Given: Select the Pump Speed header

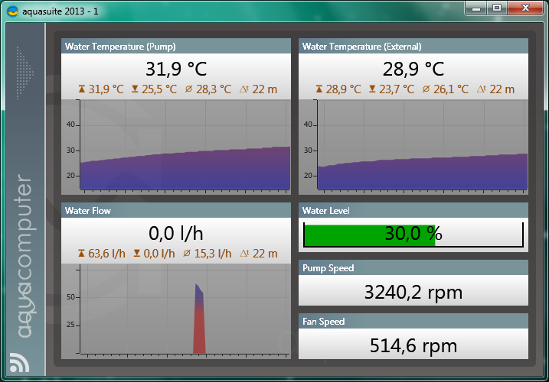Looking at the screenshot, I should pyautogui.click(x=413, y=267).
